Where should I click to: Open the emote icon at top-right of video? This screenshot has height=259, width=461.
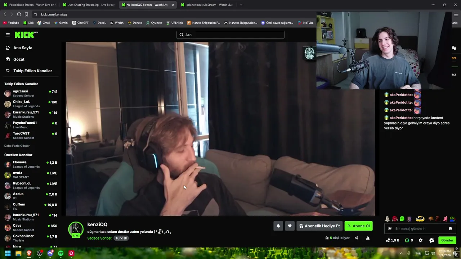(309, 53)
